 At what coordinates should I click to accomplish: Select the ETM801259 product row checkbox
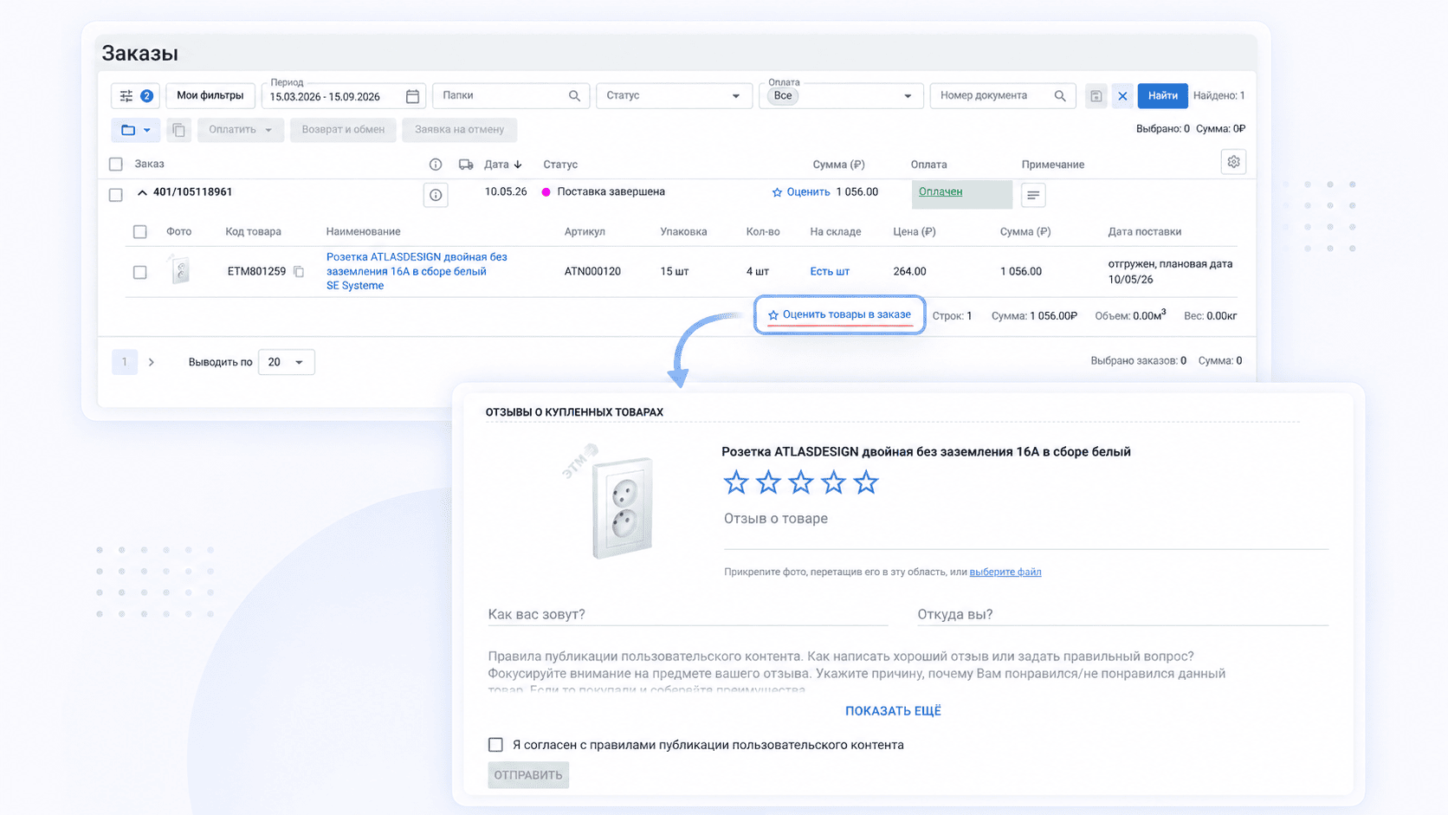(140, 272)
